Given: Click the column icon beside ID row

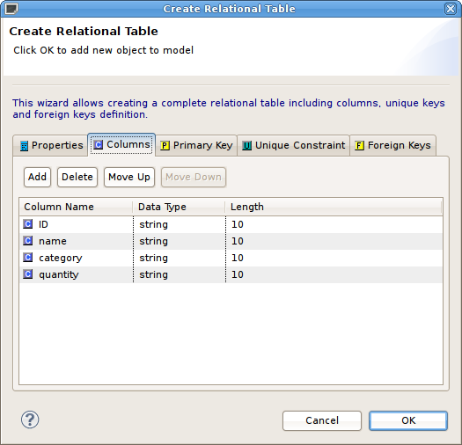Looking at the screenshot, I should (28, 224).
